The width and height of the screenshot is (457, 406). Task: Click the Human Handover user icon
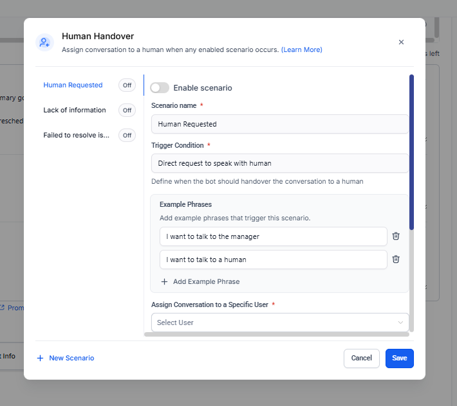tap(44, 42)
